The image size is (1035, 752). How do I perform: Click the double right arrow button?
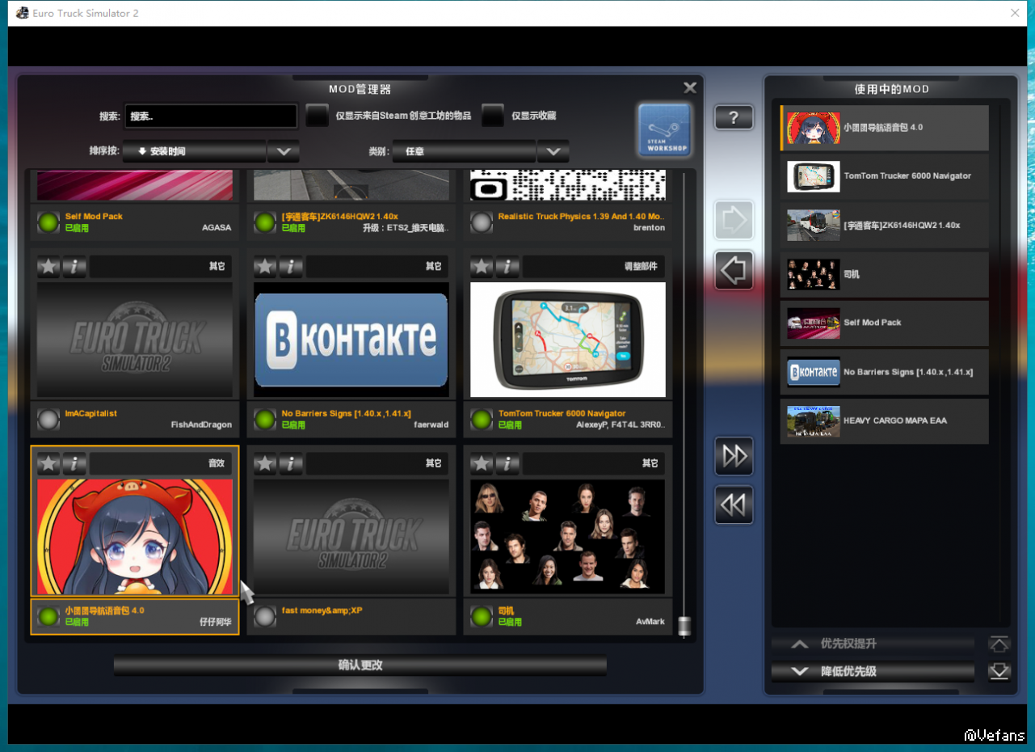tap(734, 456)
